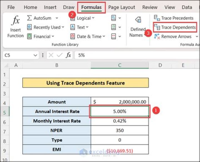Switch to the Page Layout tab
Viewport: 200px width, 162px height.
click(x=122, y=7)
